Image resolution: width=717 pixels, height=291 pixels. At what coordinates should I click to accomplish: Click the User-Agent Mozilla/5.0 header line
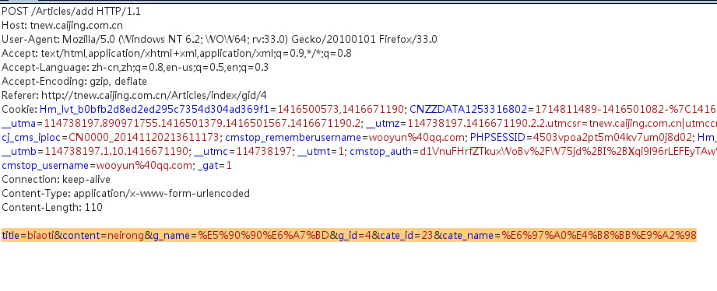(x=220, y=39)
